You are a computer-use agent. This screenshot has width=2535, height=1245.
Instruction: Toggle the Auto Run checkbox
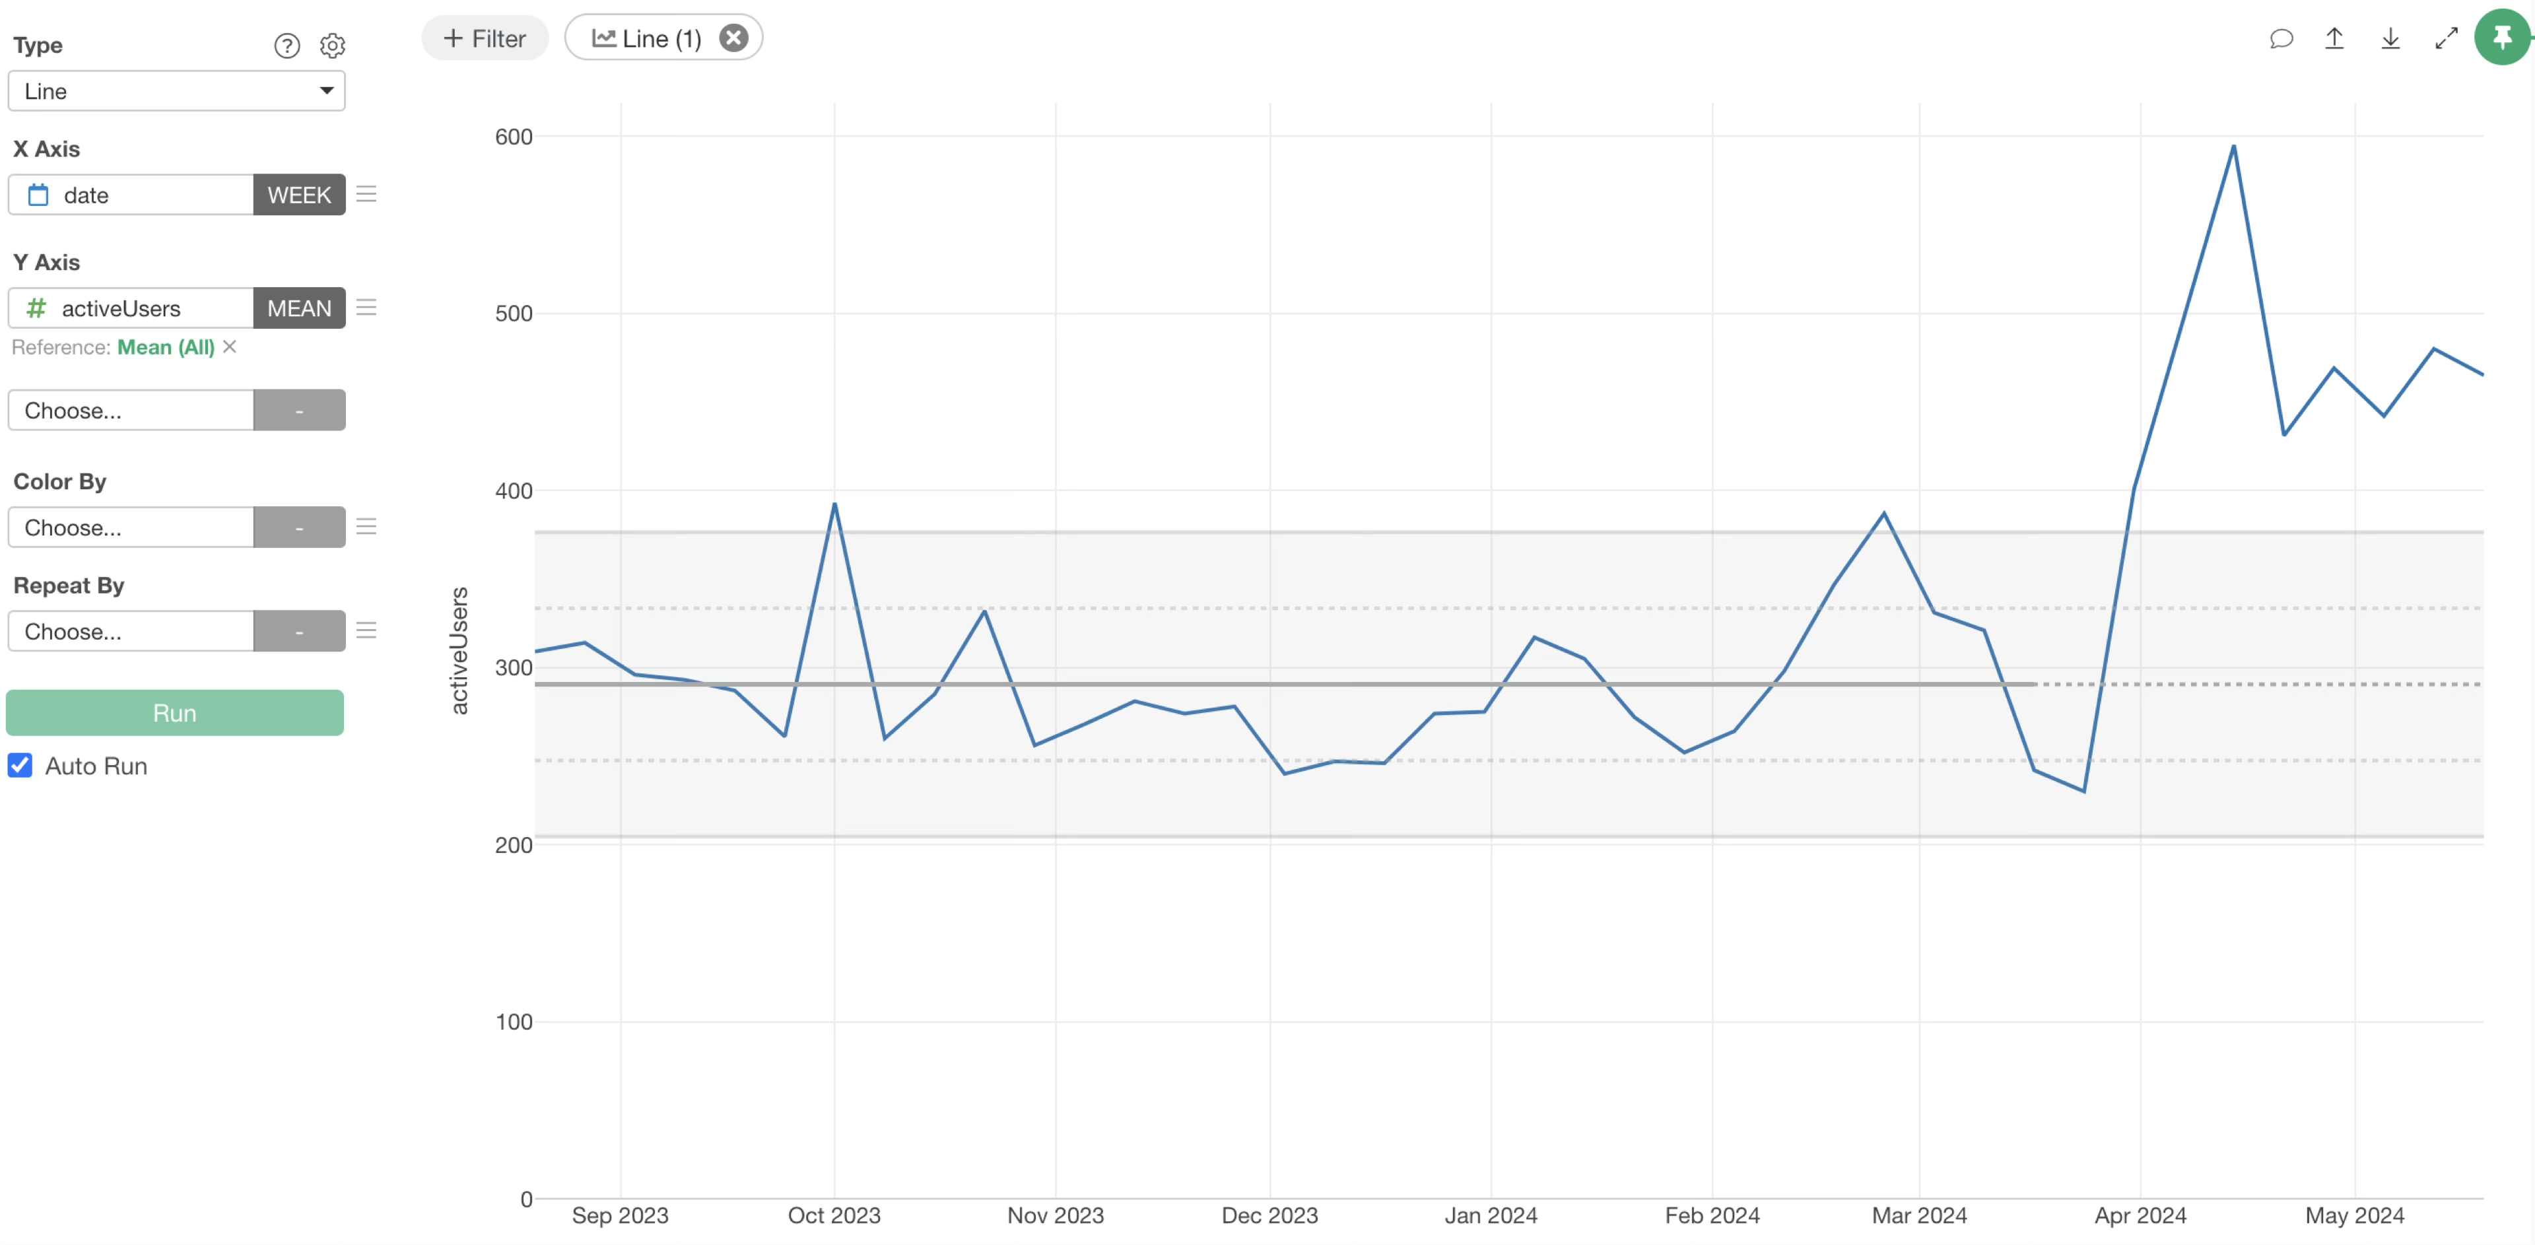coord(20,766)
